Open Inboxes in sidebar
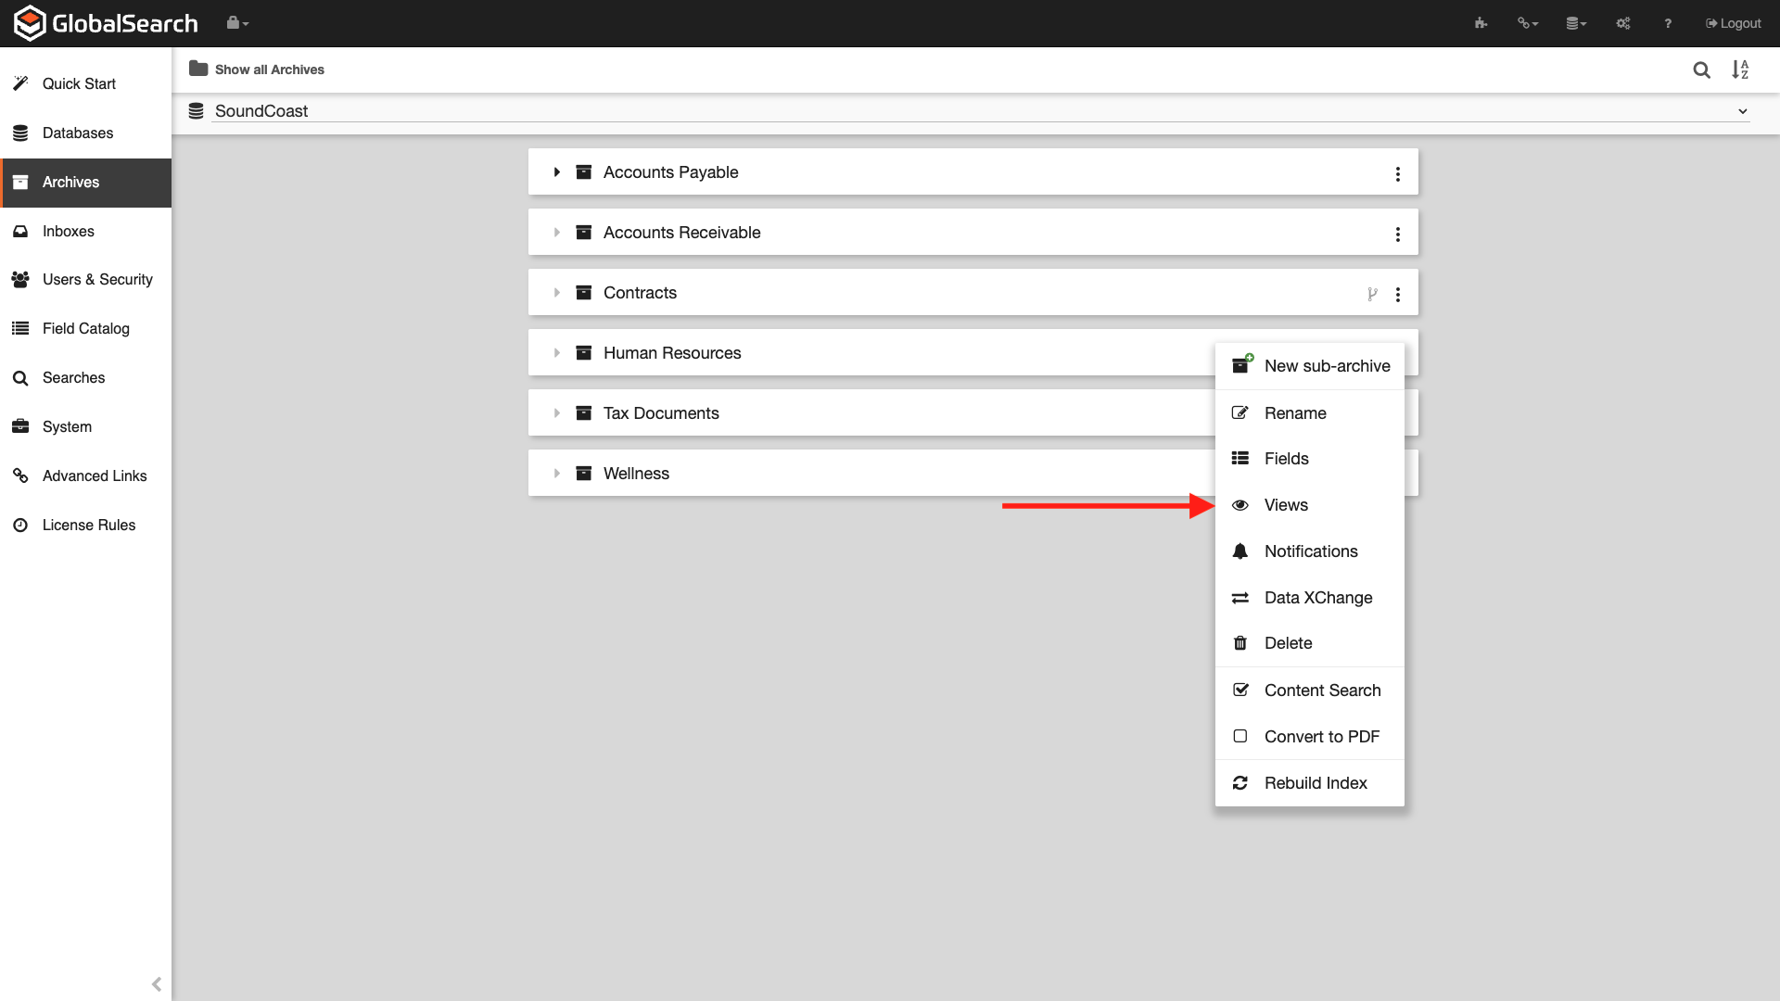This screenshot has width=1780, height=1001. pyautogui.click(x=85, y=231)
